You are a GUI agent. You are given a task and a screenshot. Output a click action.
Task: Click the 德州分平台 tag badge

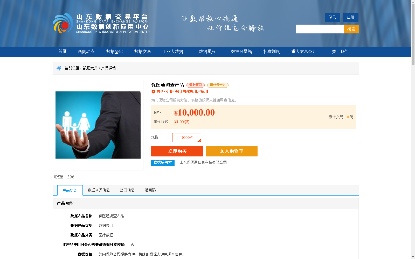tap(218, 85)
